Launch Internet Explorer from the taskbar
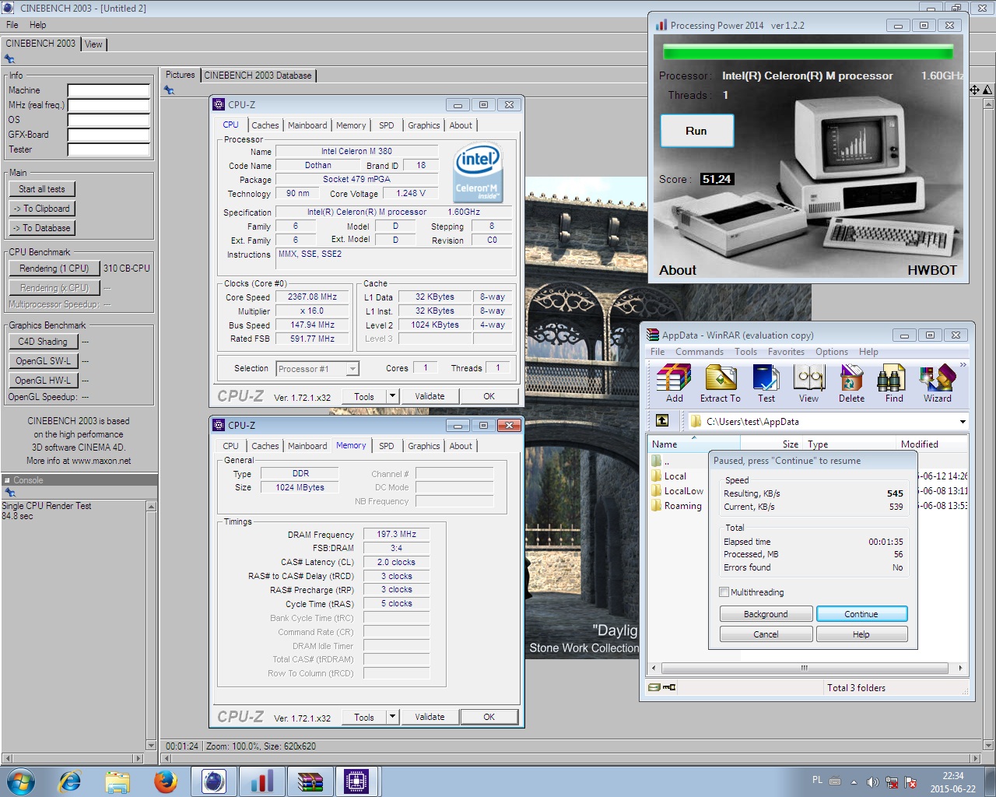This screenshot has width=996, height=797. [x=70, y=781]
